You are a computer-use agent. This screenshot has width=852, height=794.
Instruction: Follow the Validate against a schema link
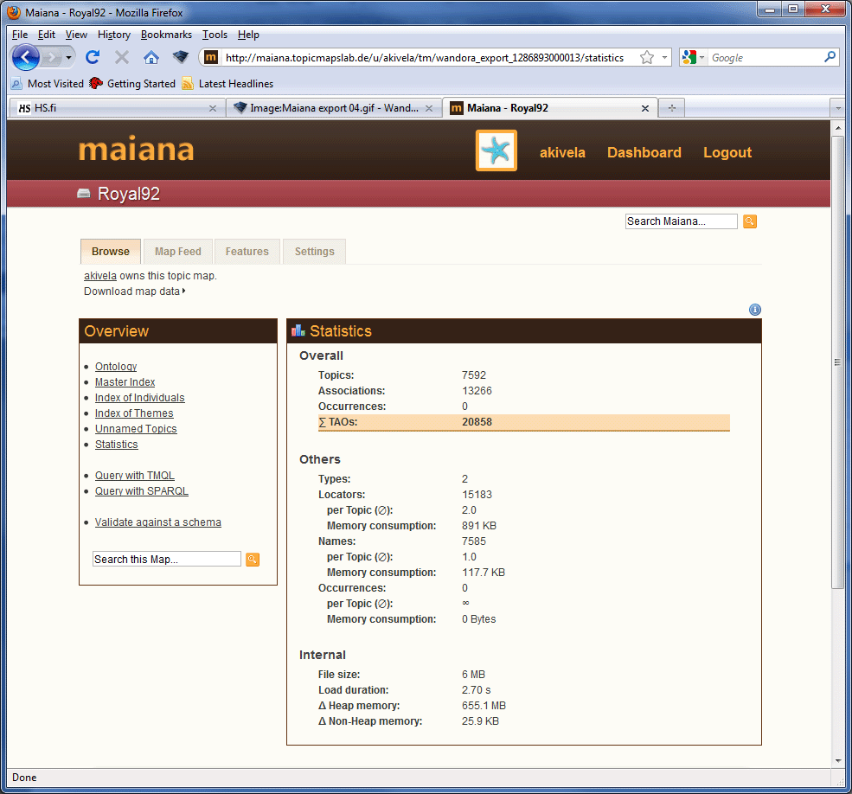tap(157, 522)
